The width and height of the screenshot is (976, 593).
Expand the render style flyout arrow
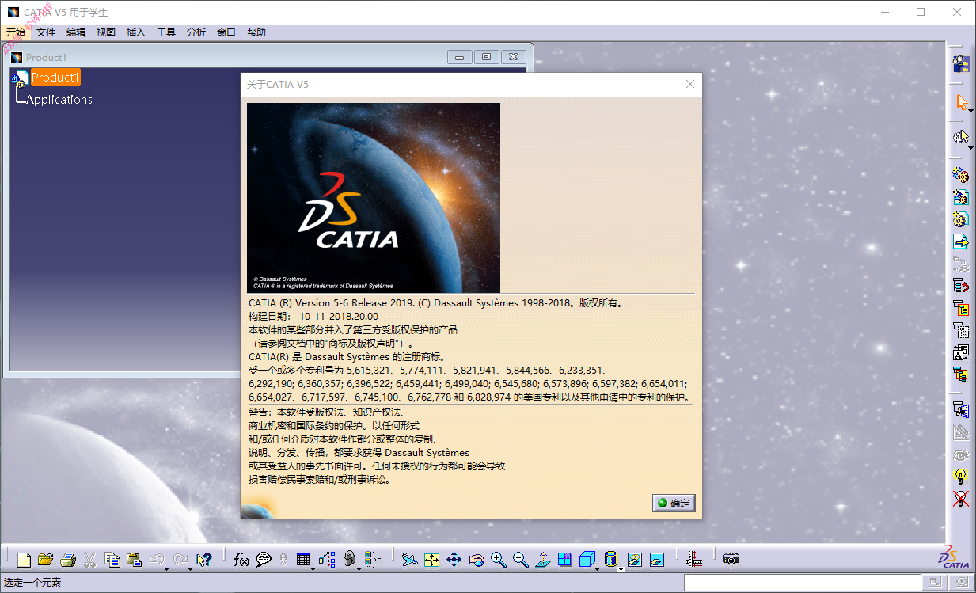[x=621, y=569]
